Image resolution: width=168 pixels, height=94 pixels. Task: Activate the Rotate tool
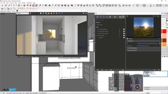point(33,5)
